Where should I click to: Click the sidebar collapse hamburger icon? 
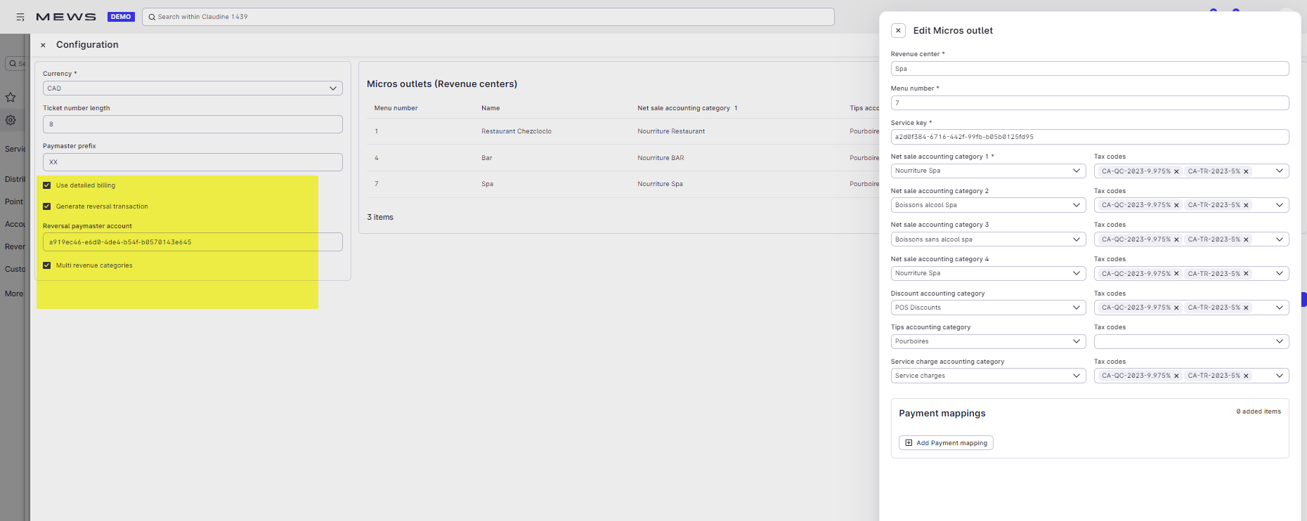point(20,17)
